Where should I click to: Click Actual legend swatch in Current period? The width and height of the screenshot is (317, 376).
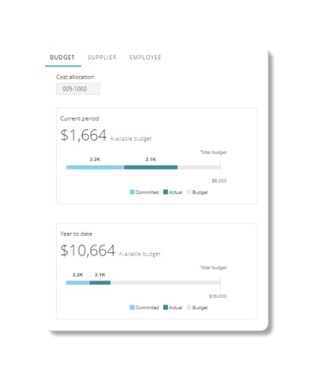(166, 192)
